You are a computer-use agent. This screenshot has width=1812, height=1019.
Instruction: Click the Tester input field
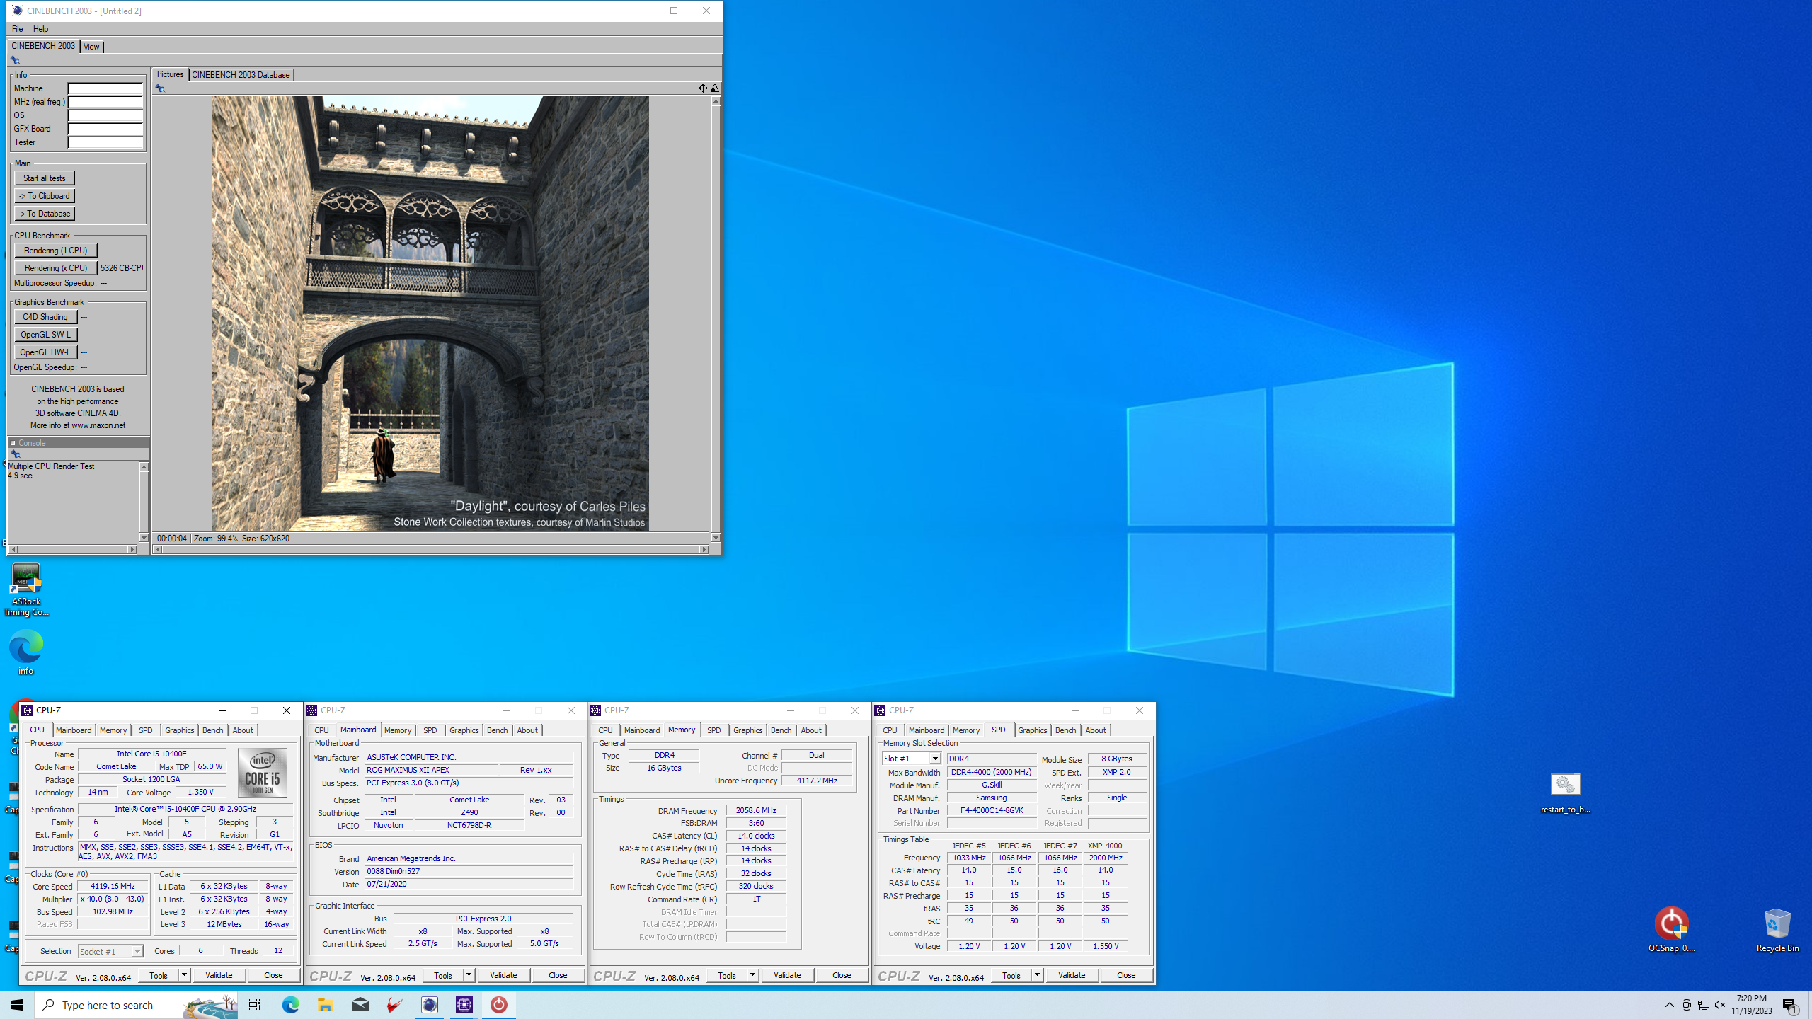[105, 142]
